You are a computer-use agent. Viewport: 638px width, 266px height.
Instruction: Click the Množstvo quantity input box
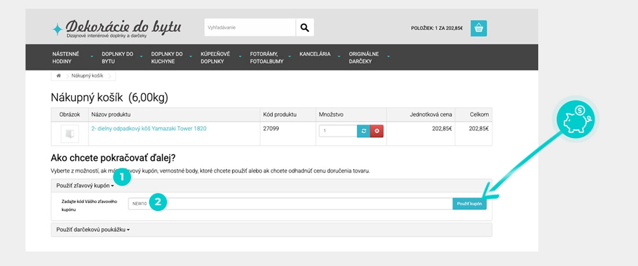[x=338, y=131]
